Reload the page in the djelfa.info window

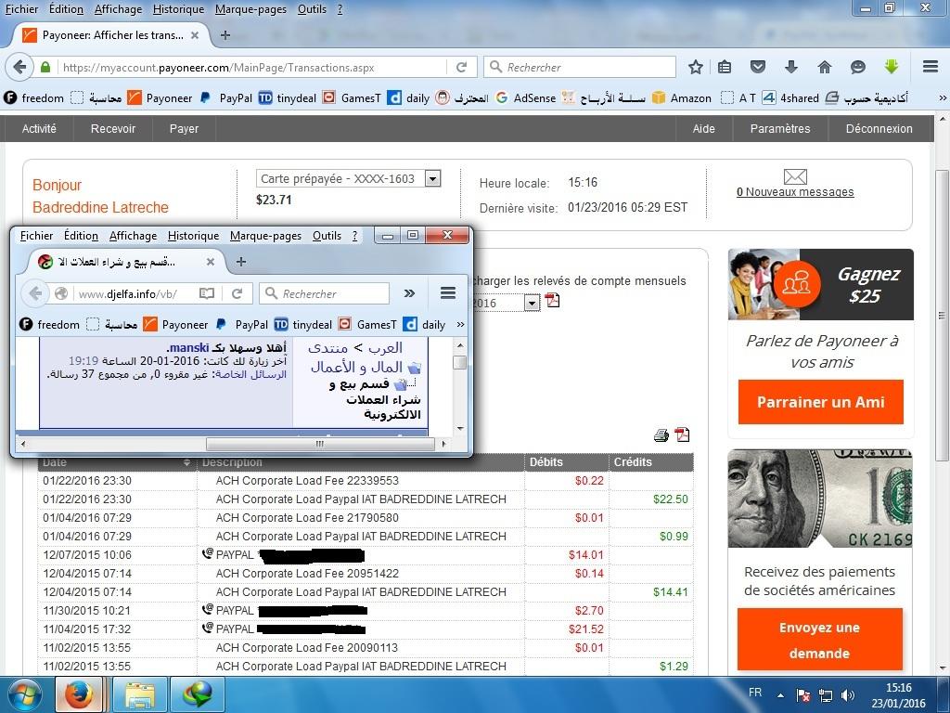tap(237, 293)
